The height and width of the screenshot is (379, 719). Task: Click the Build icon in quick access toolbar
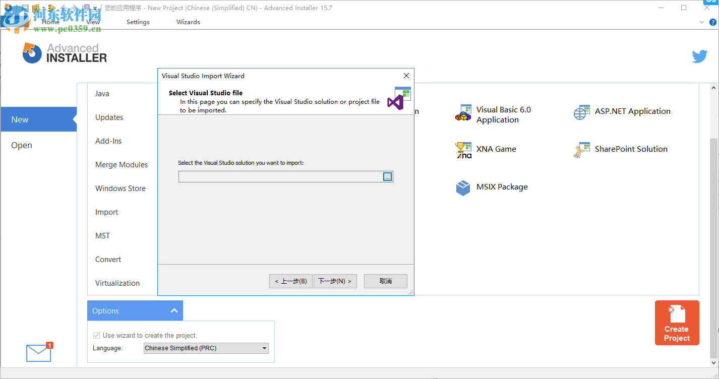(36, 8)
